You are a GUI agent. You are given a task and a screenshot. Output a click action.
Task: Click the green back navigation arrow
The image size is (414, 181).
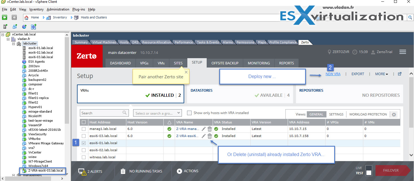tap(5, 17)
